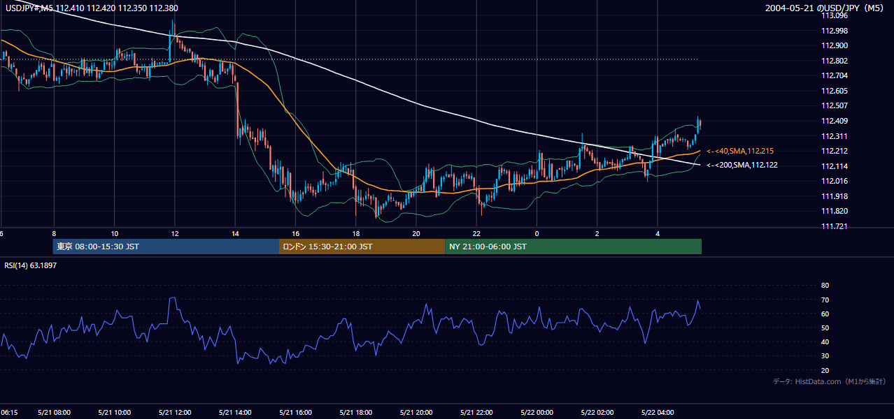Viewport: 894px width, 419px height.
Task: Click hour tick 18 below the price chart
Action: point(356,233)
